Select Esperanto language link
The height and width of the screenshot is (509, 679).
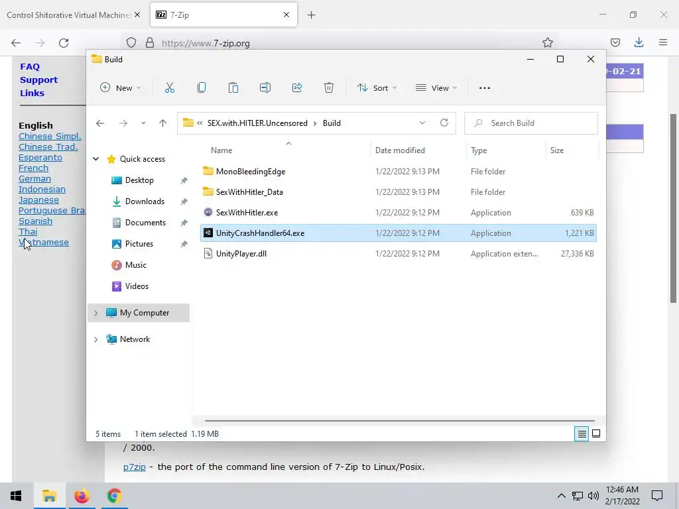(40, 158)
